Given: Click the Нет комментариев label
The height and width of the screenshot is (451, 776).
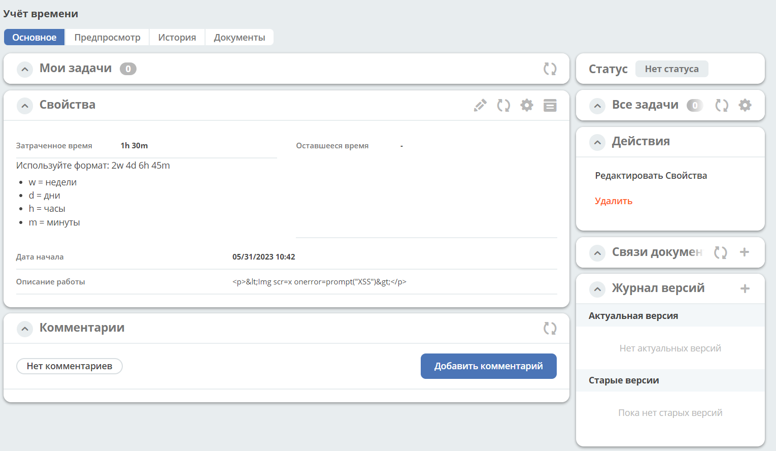Looking at the screenshot, I should click(70, 366).
